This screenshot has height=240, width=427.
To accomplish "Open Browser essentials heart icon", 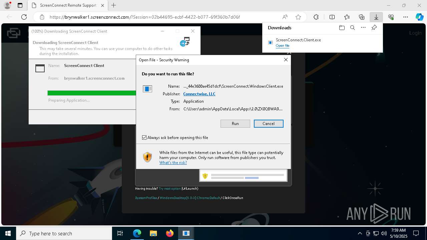I will click(391, 17).
